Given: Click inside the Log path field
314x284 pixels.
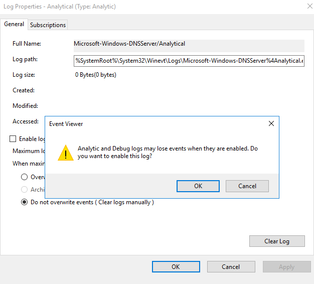Looking at the screenshot, I should click(189, 61).
